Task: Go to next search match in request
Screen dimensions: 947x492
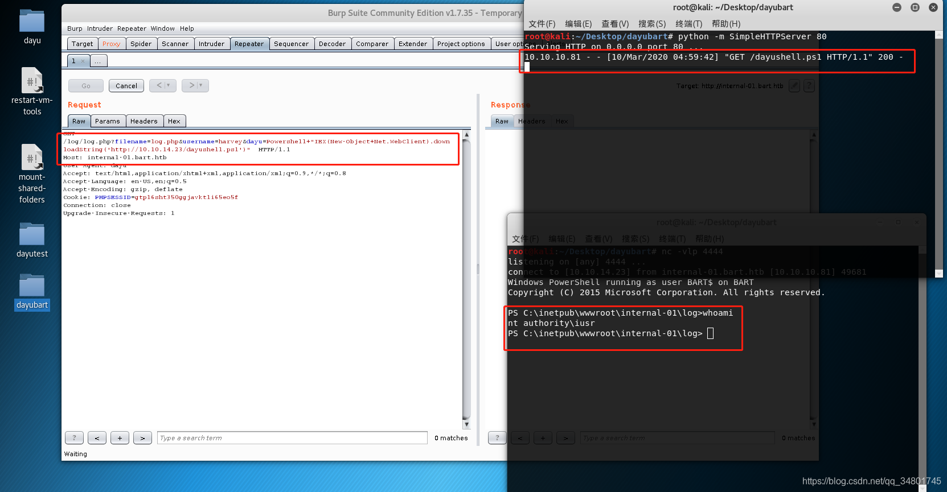Action: tap(142, 438)
